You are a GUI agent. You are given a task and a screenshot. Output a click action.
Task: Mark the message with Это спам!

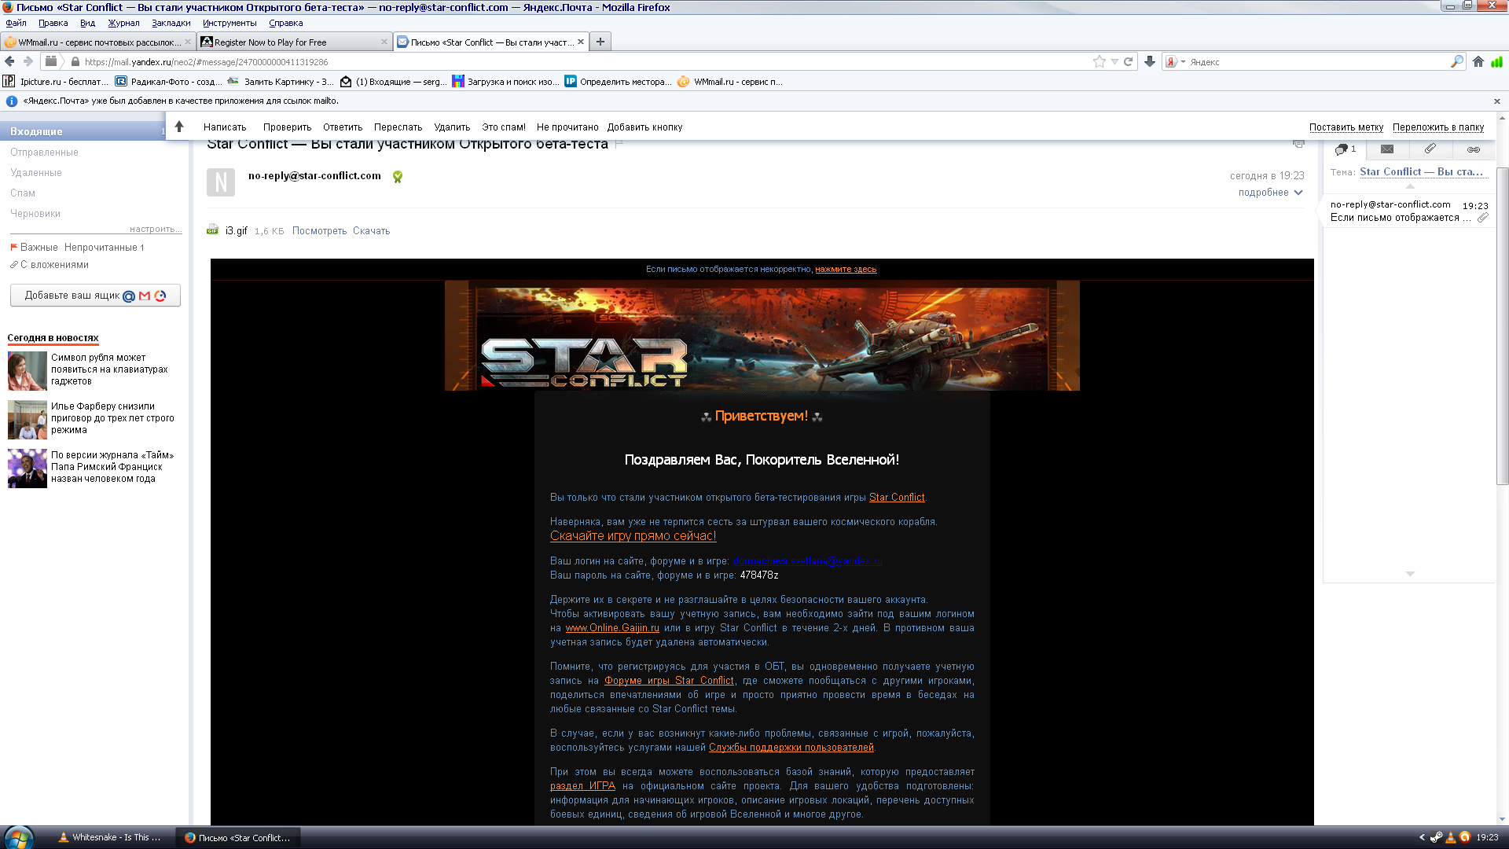coord(504,127)
